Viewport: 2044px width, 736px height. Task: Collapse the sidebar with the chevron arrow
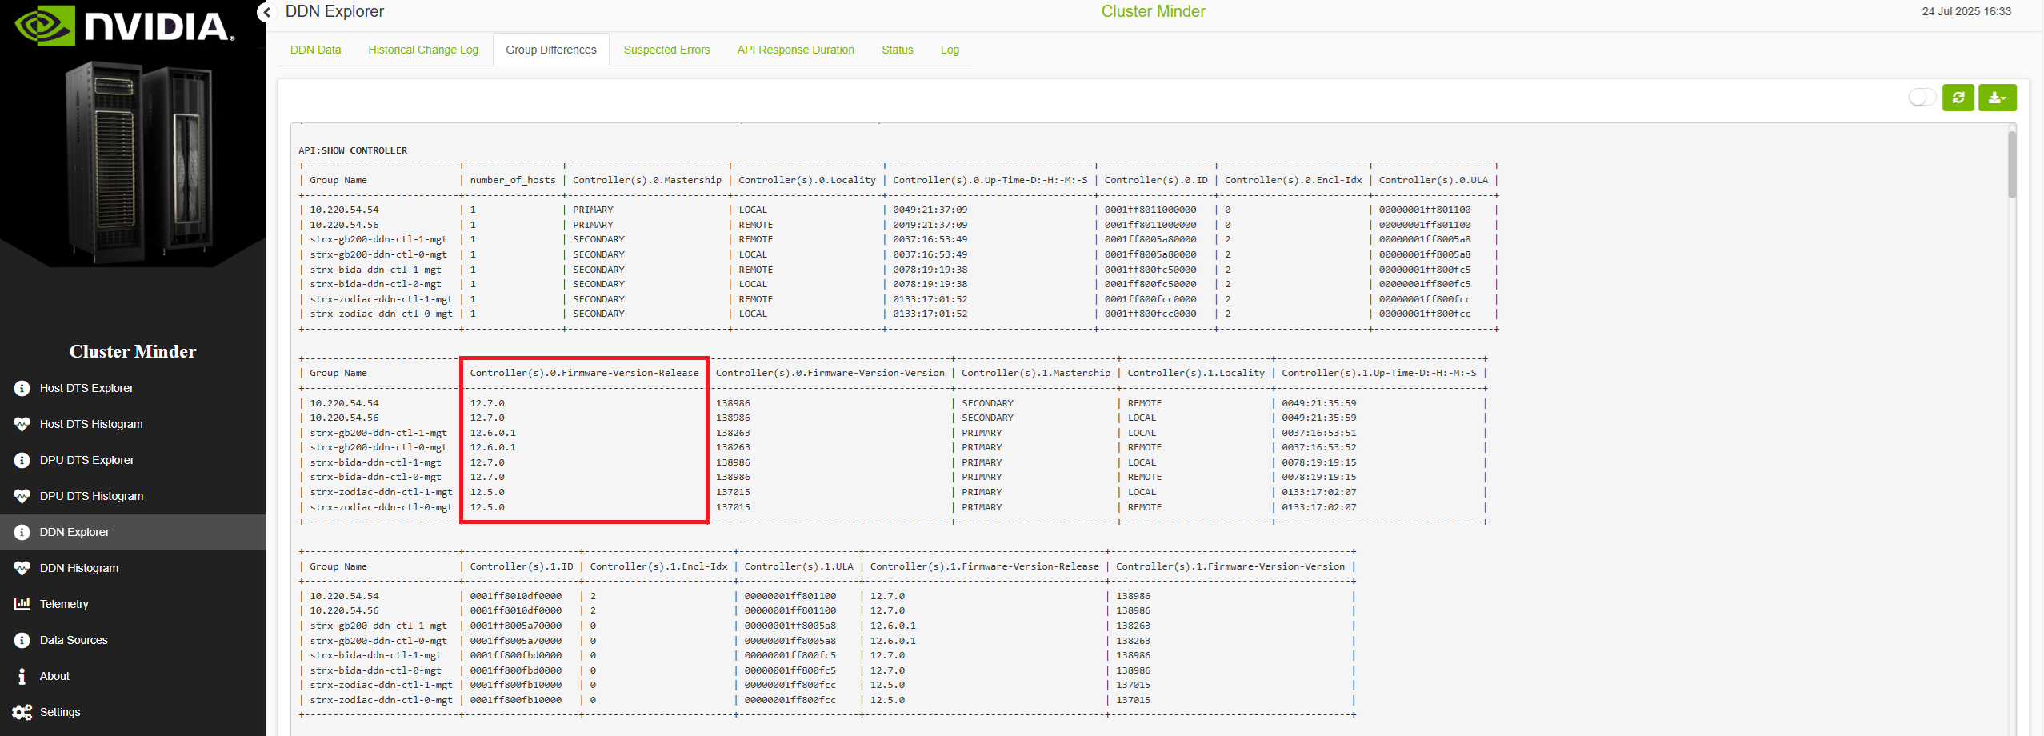(267, 12)
